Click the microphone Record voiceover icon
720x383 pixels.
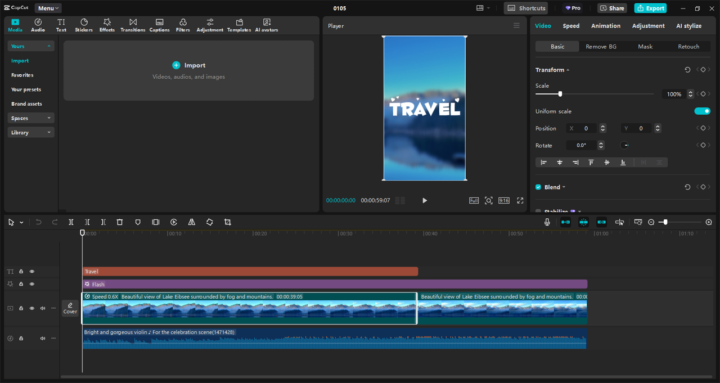click(547, 222)
